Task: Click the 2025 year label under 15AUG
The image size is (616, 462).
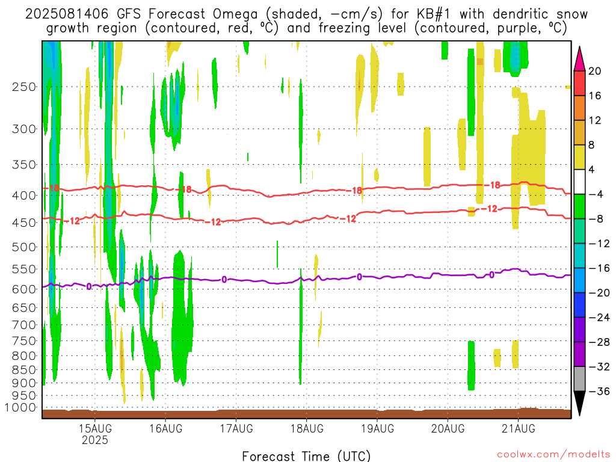Action: tap(95, 440)
